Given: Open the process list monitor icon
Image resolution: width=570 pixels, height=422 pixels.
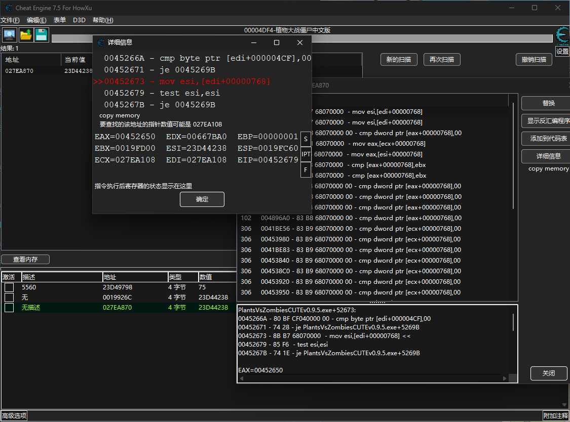Looking at the screenshot, I should point(9,35).
